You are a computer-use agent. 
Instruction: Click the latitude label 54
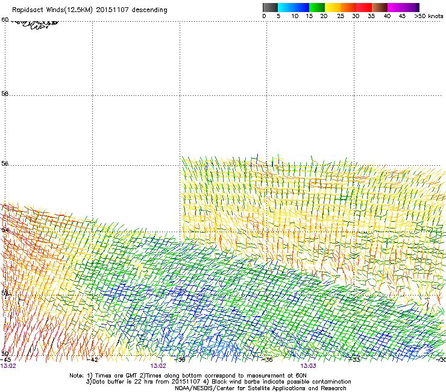5,230
